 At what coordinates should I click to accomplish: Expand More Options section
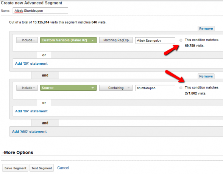(18, 152)
